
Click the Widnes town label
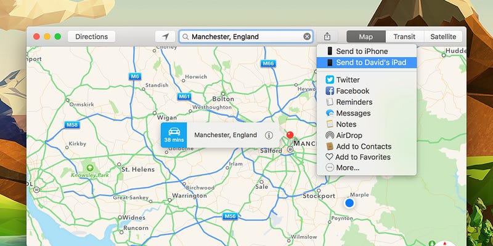(x=134, y=218)
